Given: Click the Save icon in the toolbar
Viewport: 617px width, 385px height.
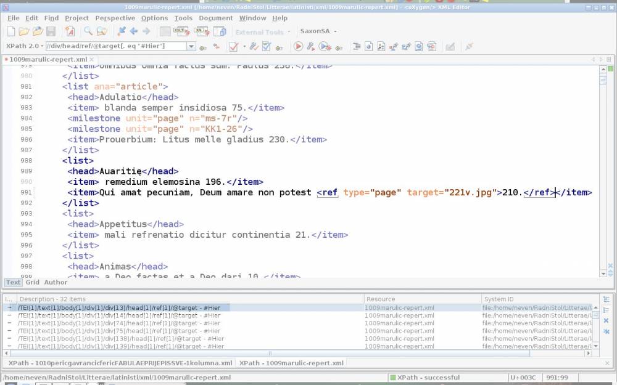Looking at the screenshot, I should 51,31.
